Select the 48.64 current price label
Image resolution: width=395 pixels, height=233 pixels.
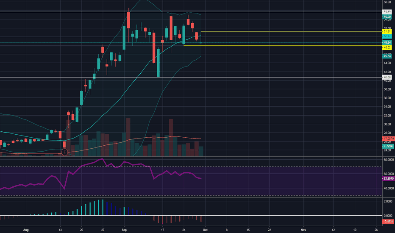click(387, 42)
